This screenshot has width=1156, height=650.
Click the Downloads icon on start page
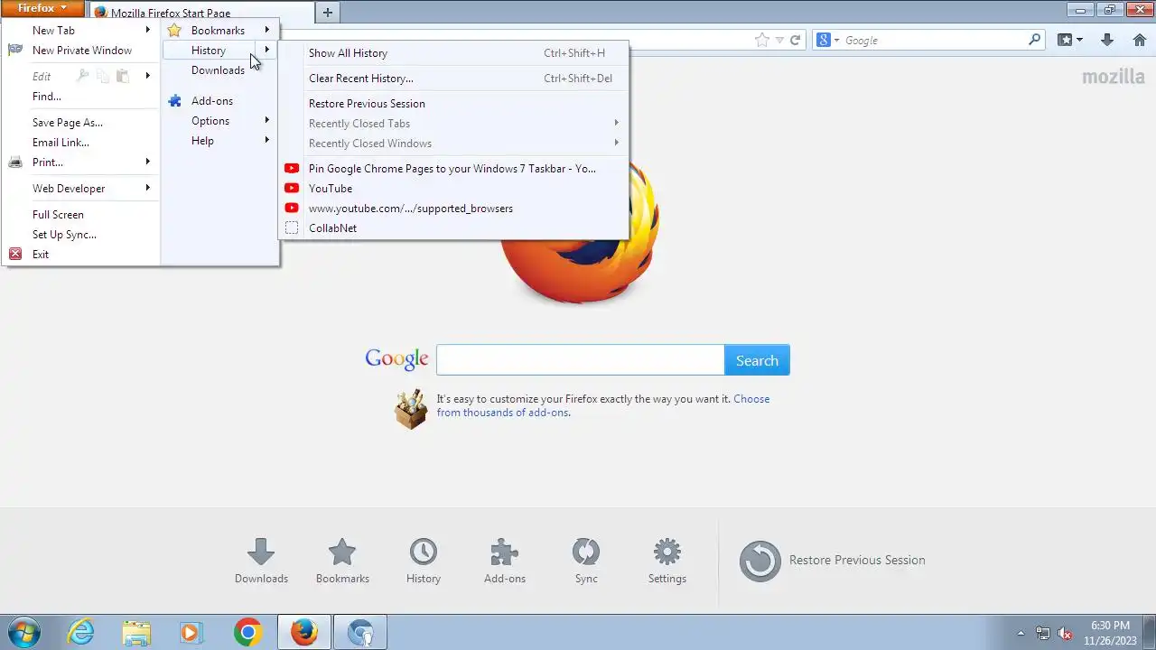[261, 552]
